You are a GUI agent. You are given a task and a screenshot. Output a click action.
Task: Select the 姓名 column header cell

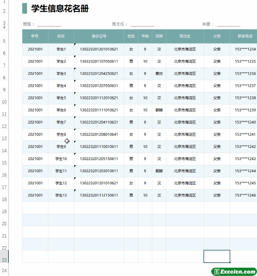click(x=61, y=36)
